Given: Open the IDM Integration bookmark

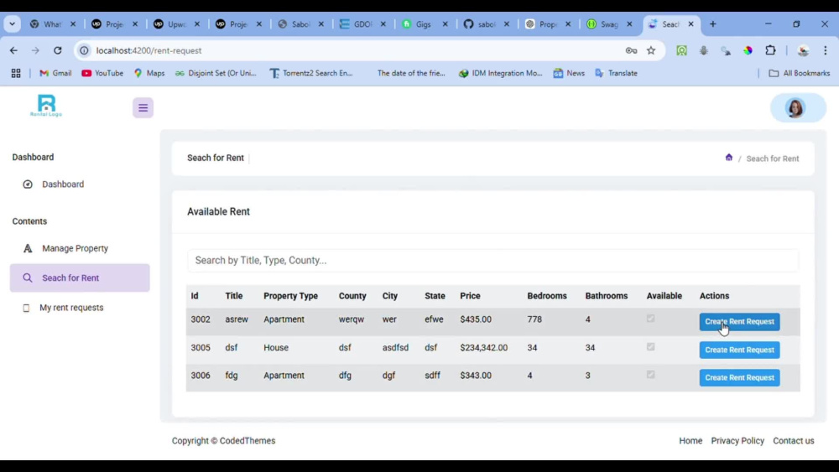Looking at the screenshot, I should click(500, 73).
